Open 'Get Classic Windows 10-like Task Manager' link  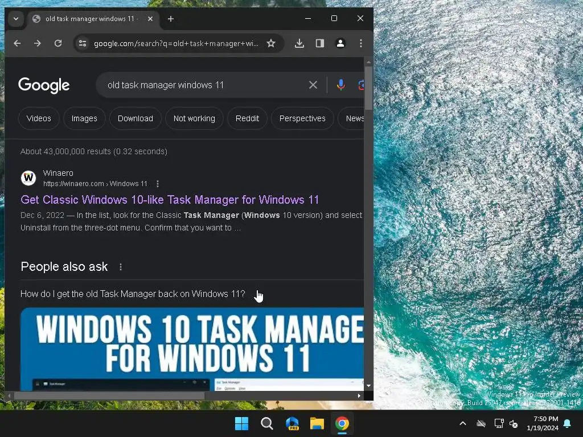tap(170, 200)
